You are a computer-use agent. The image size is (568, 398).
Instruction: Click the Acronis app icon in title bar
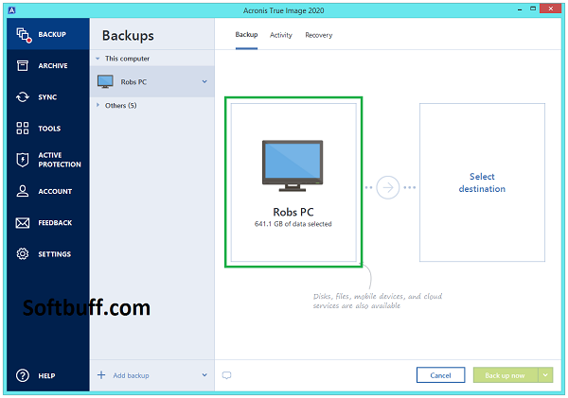point(12,10)
